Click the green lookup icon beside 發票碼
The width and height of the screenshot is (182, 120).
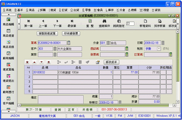coord(127,54)
